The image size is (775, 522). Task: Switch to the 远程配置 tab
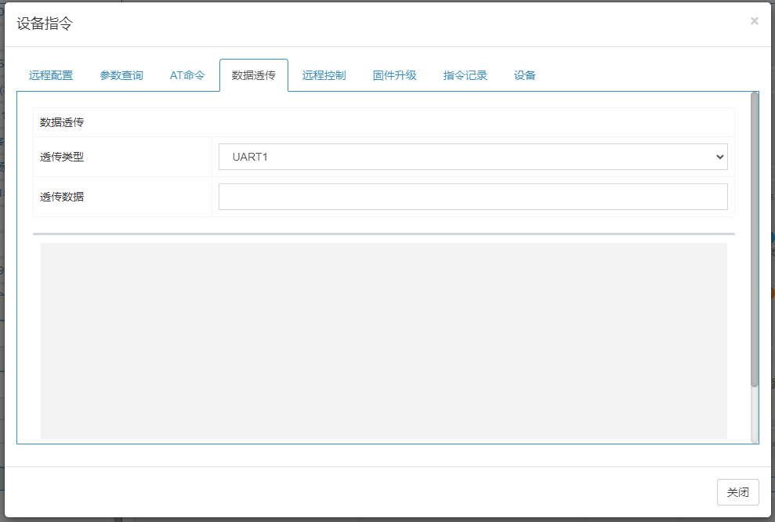51,75
